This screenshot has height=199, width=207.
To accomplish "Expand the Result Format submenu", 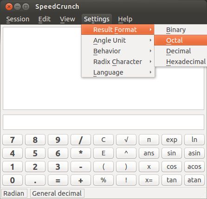I will pos(118,30).
